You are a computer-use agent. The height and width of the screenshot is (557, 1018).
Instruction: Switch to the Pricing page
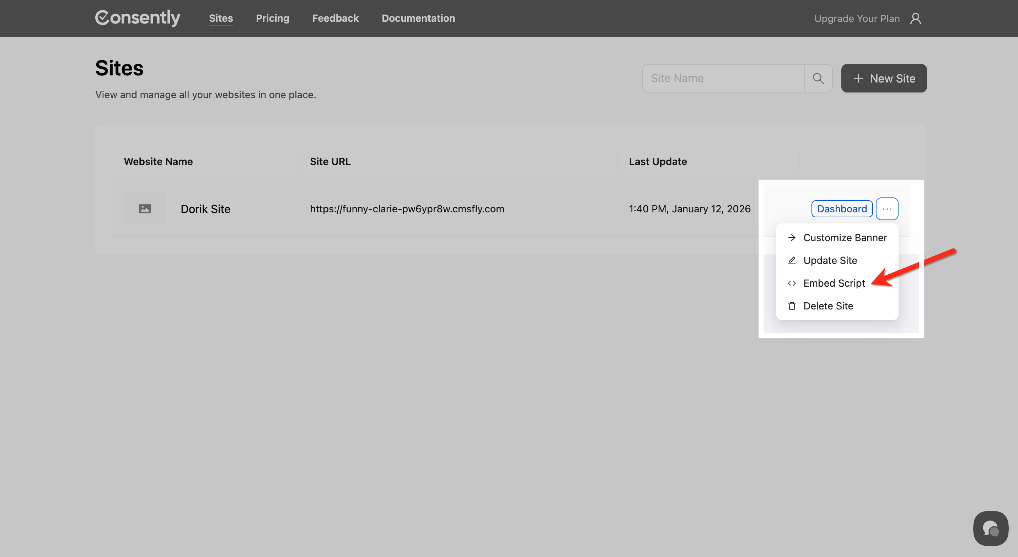pyautogui.click(x=272, y=18)
